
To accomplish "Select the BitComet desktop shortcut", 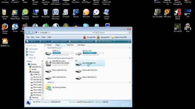I will point(86,13).
